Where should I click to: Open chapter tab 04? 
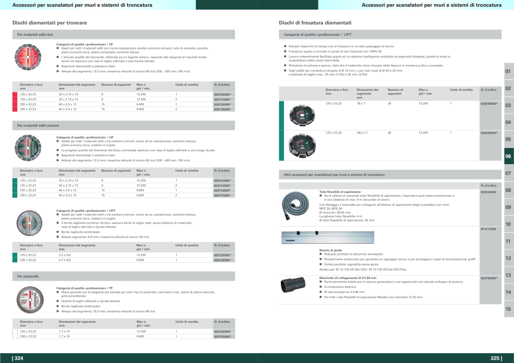coord(509,122)
